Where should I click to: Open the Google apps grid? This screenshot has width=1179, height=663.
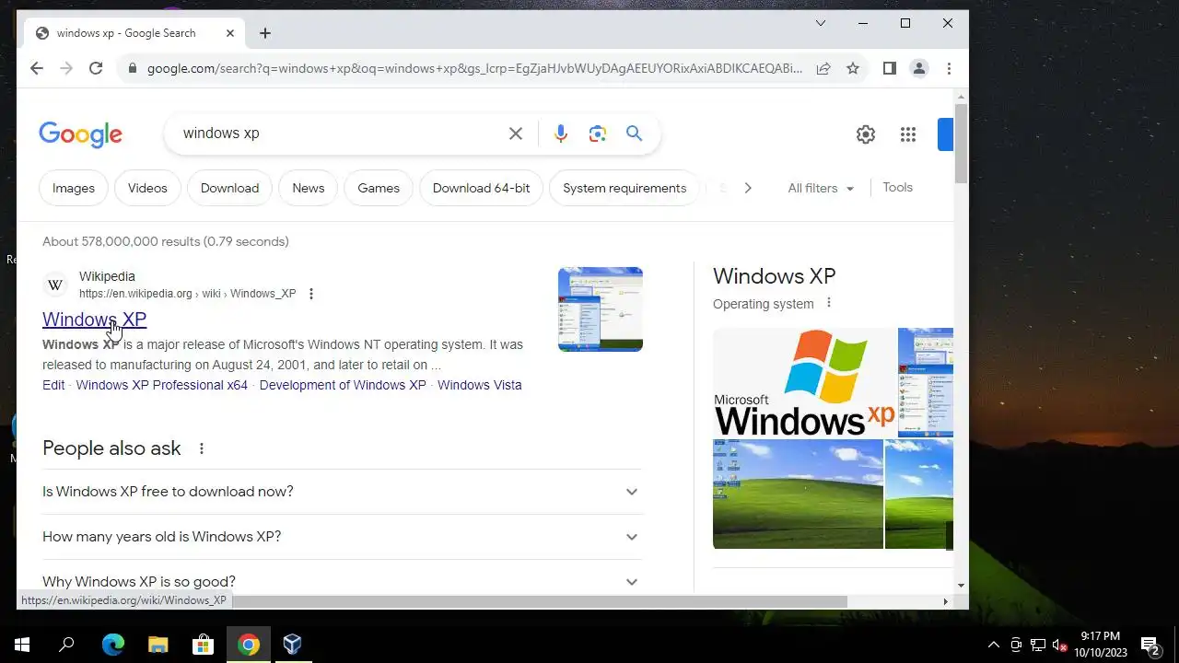click(x=908, y=134)
